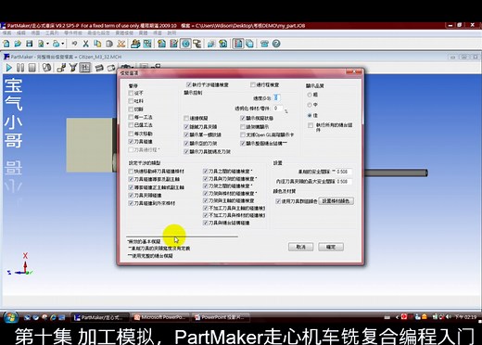
Task: Toggle 刀具之間的碰撞檢查 checkbox
Action: coord(206,171)
